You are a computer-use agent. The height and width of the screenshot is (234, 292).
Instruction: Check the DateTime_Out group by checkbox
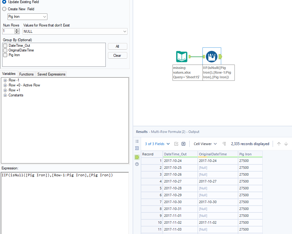pyautogui.click(x=5, y=46)
